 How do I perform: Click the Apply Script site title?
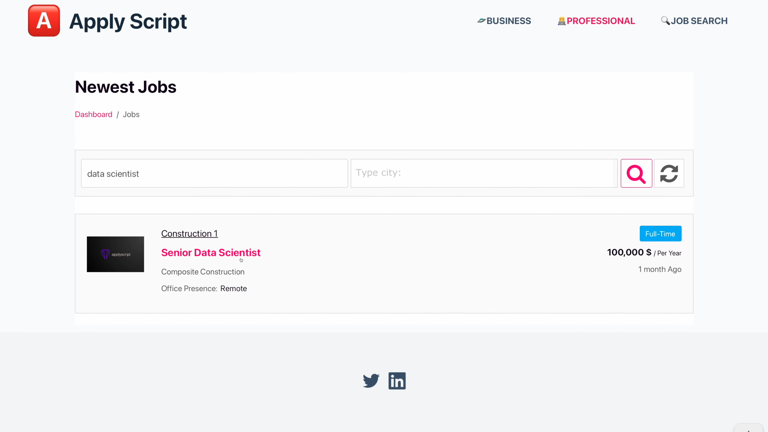coord(128,21)
